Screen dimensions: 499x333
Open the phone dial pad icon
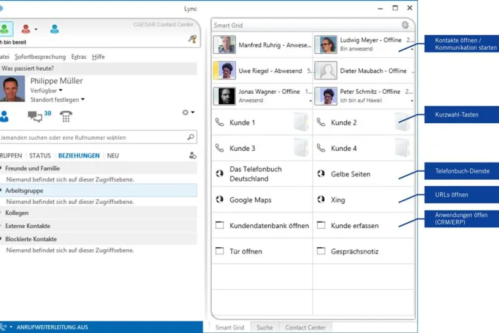point(66,116)
